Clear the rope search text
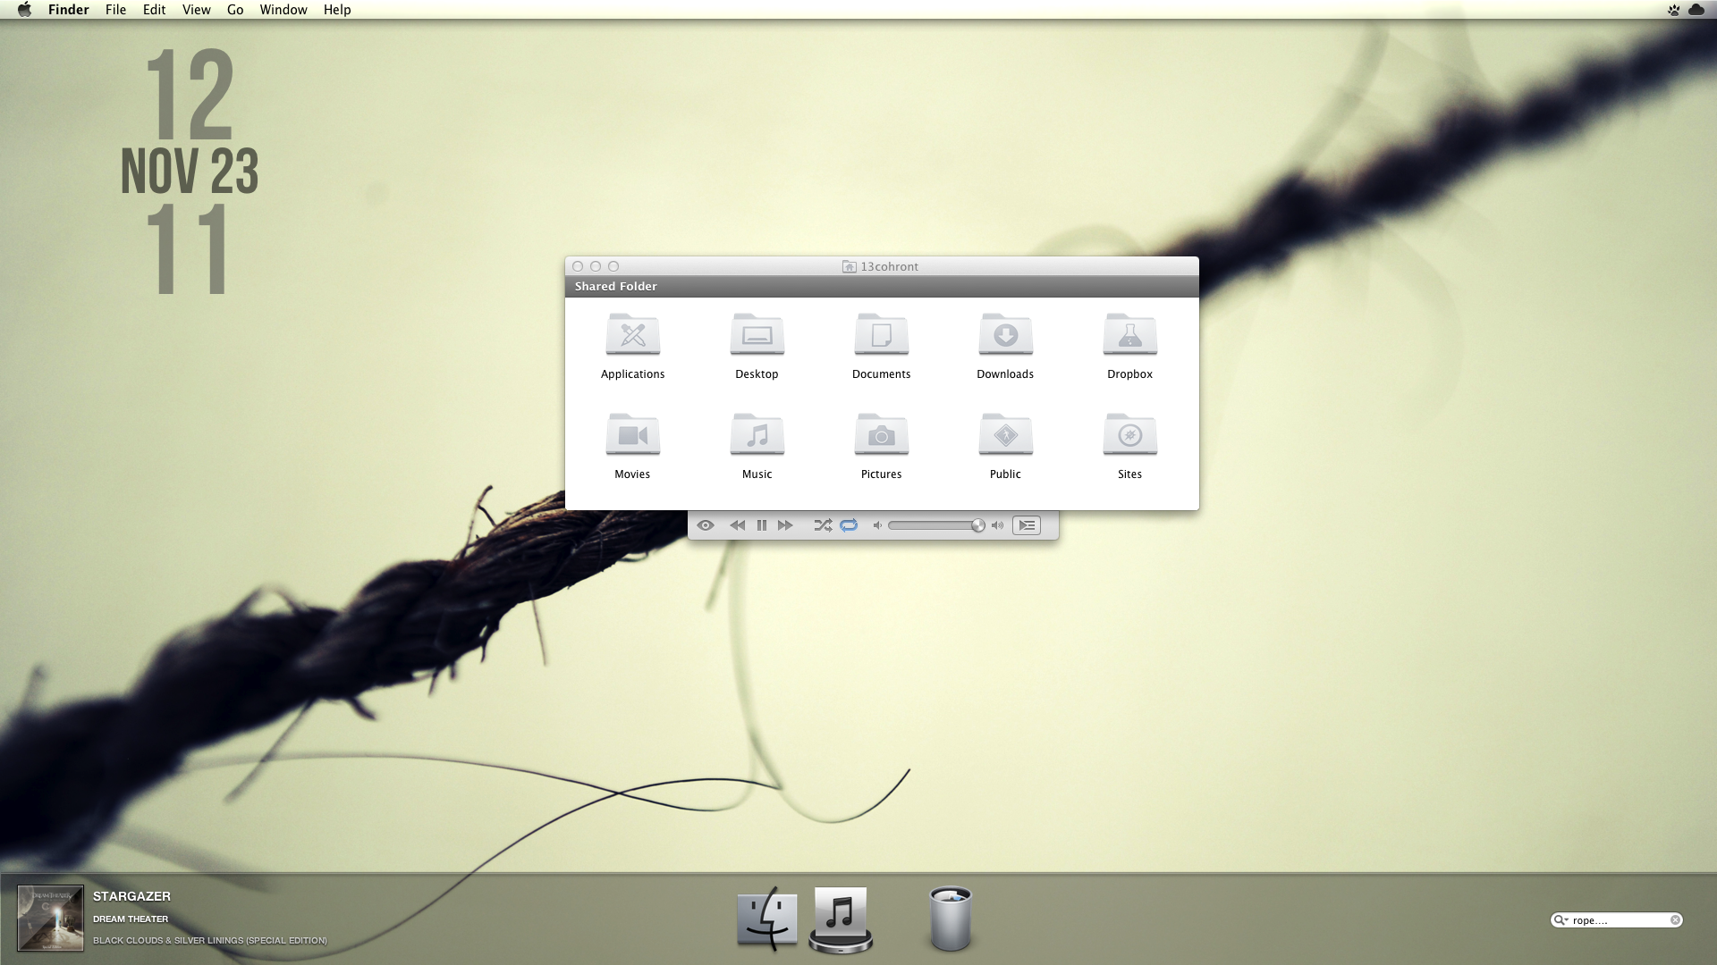Image resolution: width=1717 pixels, height=965 pixels. [x=1675, y=920]
